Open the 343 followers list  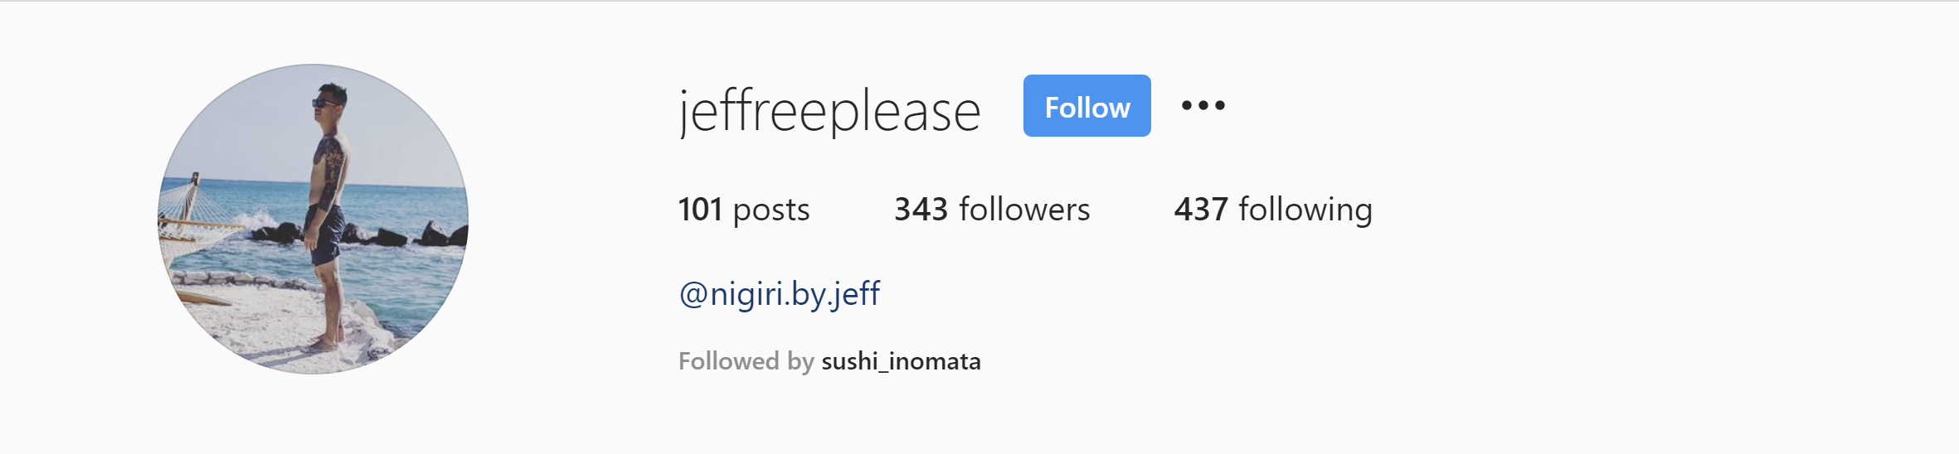point(992,210)
